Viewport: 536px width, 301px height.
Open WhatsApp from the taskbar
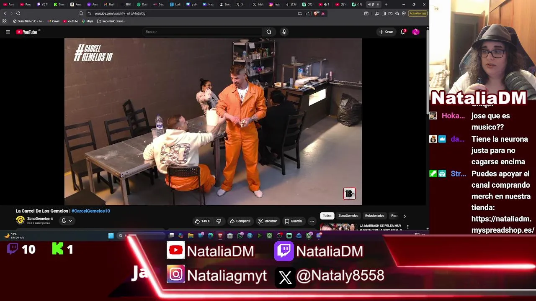(x=240, y=236)
